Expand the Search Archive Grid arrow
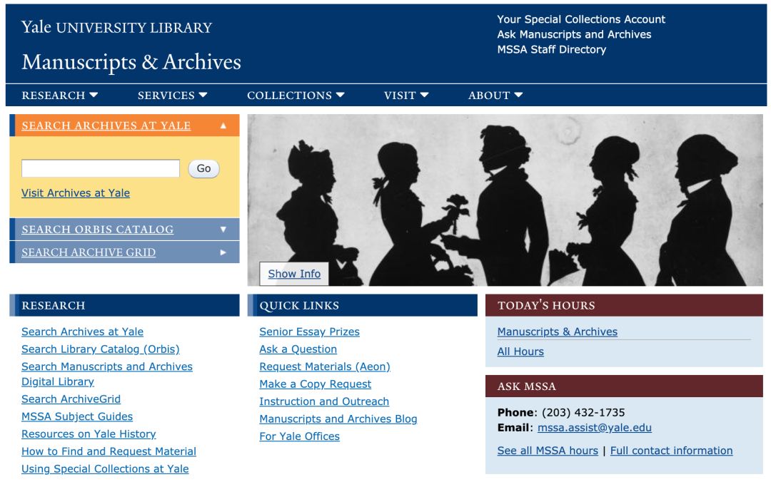The image size is (771, 482). 223,252
